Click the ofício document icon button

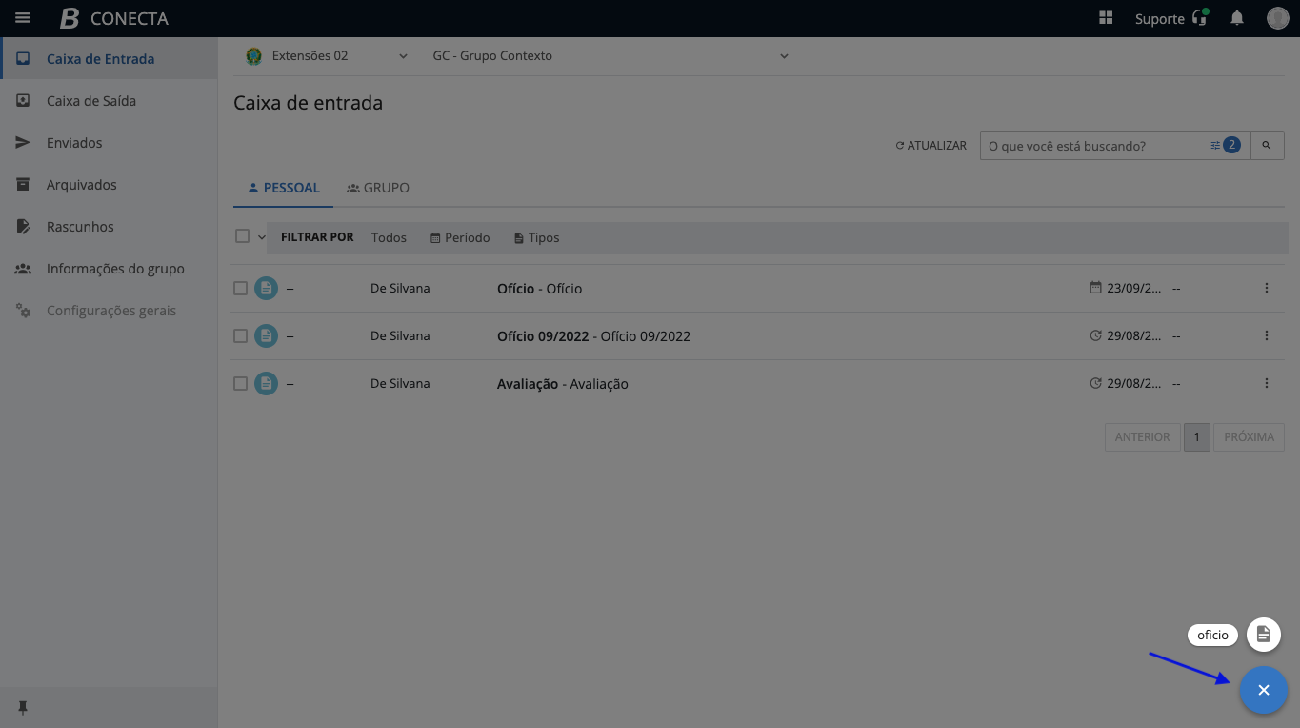(1263, 635)
